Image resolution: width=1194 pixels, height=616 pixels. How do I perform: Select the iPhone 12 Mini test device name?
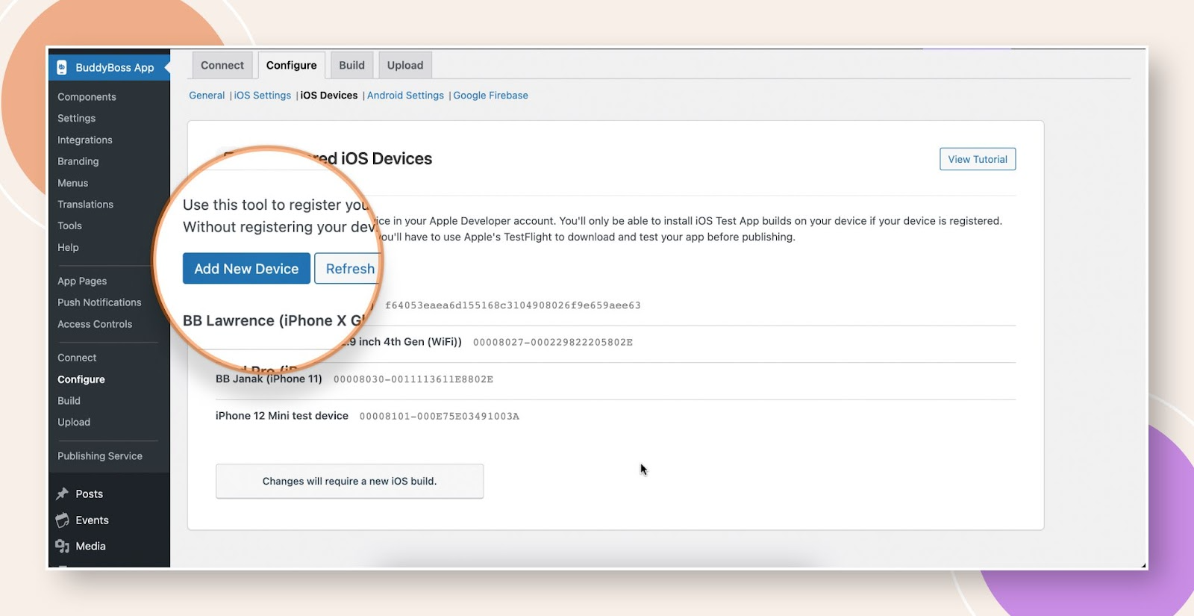tap(282, 415)
